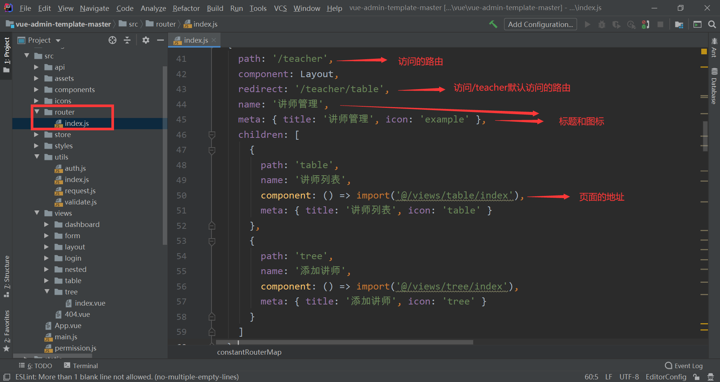Image resolution: width=720 pixels, height=382 pixels.
Task: Hide the Project panel with minus icon
Action: click(160, 40)
